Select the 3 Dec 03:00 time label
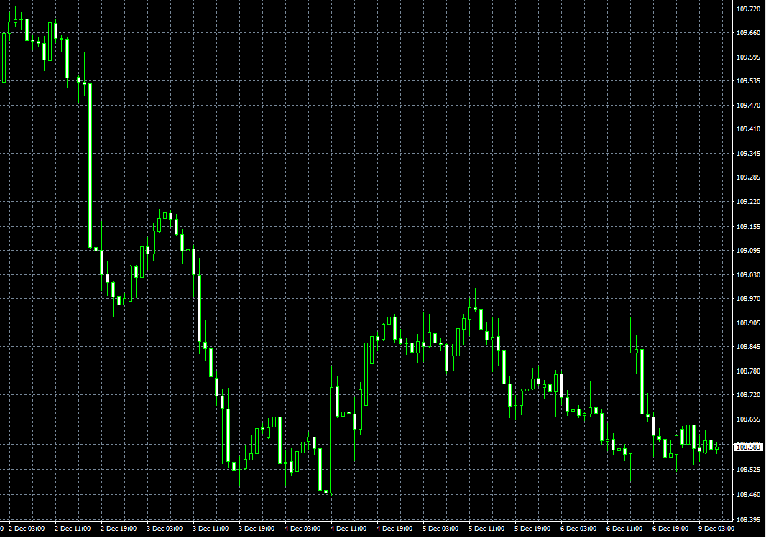Image resolution: width=766 pixels, height=538 pixels. tap(165, 529)
